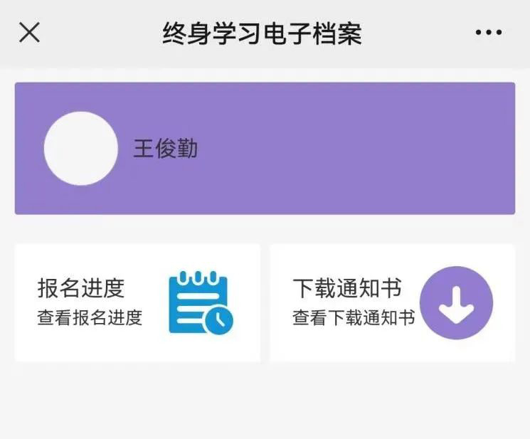Image resolution: width=530 pixels, height=439 pixels.
Task: Tap the 终身学习电子档案 page title
Action: pyautogui.click(x=262, y=33)
